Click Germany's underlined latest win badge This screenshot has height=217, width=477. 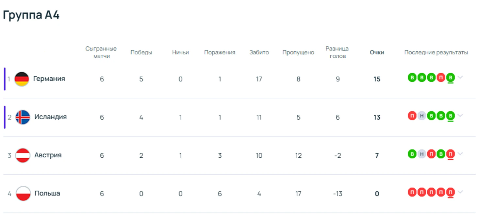[451, 78]
